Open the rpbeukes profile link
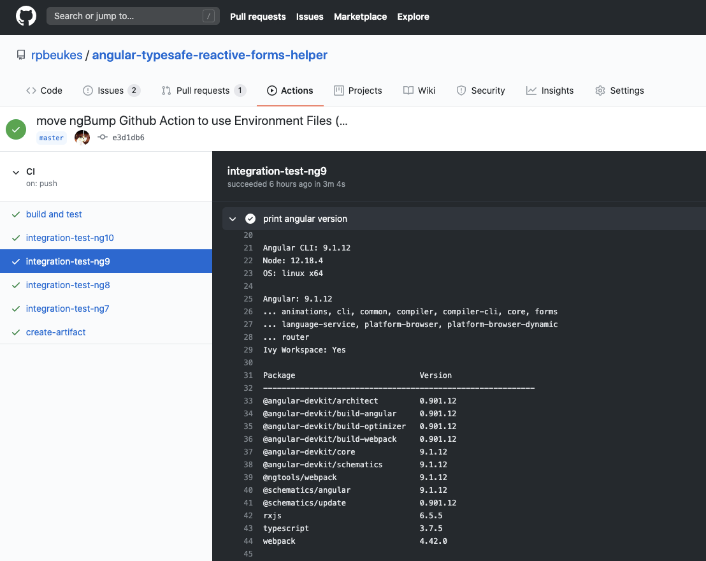This screenshot has height=561, width=706. point(57,55)
